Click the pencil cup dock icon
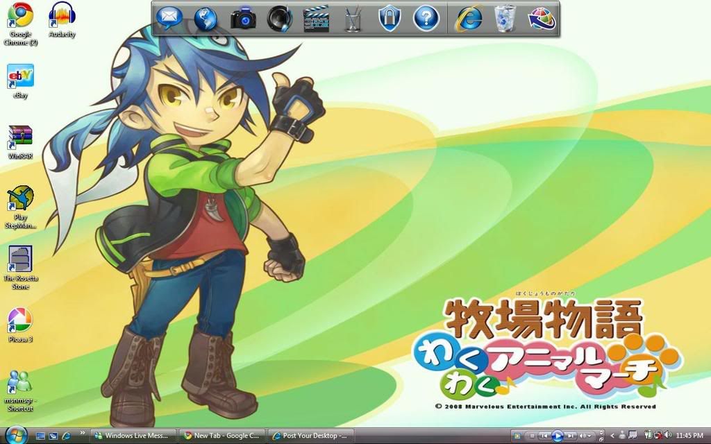 (353, 19)
